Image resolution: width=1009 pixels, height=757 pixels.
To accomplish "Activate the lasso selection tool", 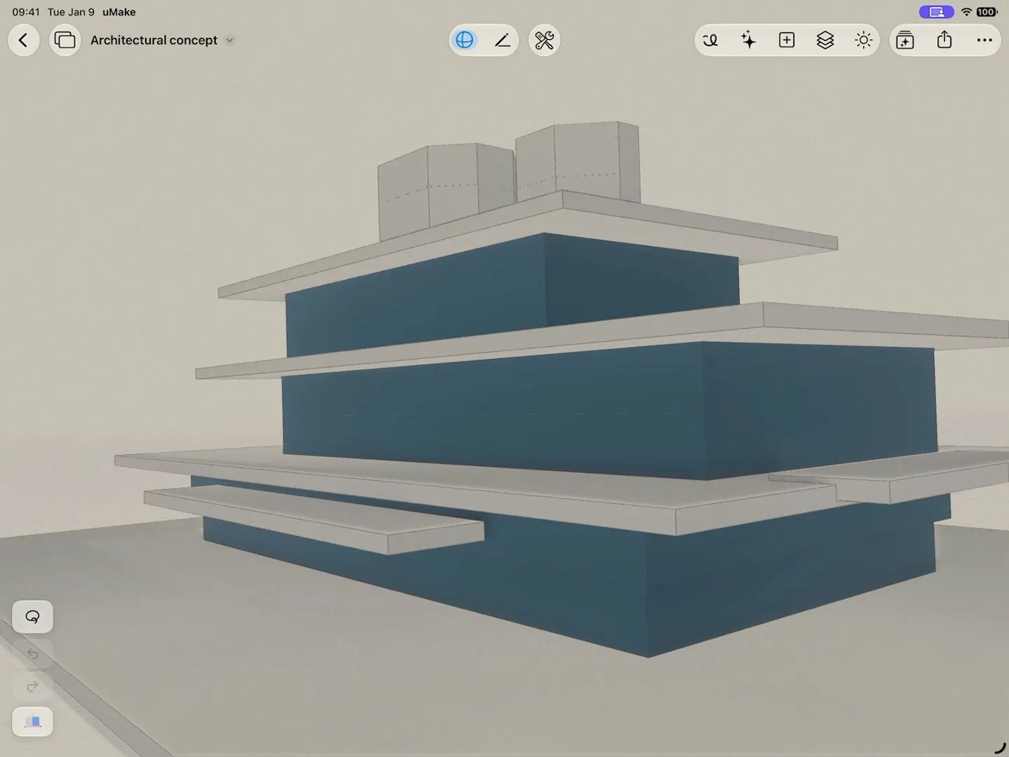I will click(33, 617).
